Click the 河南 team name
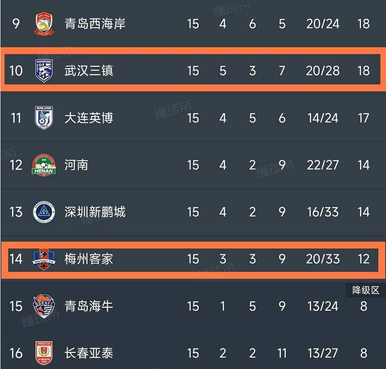386x369 pixels. point(76,165)
